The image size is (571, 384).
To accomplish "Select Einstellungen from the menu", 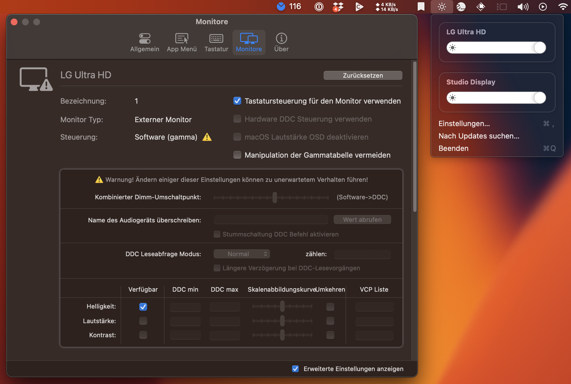I will tap(464, 124).
